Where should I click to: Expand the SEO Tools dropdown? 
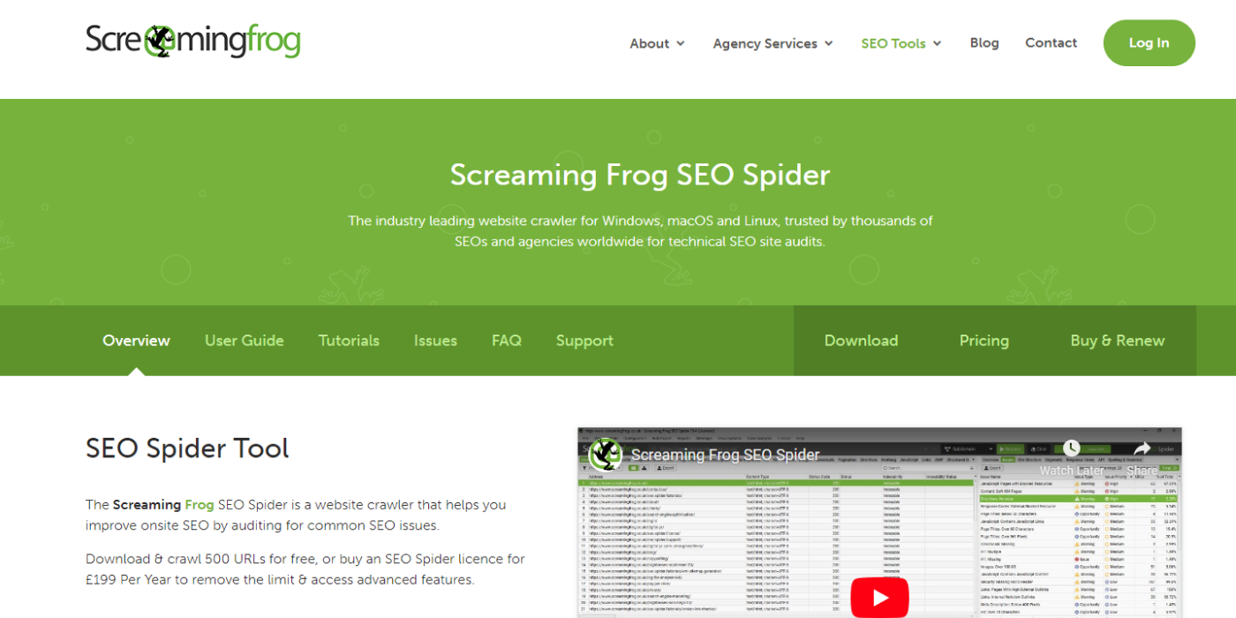(901, 43)
